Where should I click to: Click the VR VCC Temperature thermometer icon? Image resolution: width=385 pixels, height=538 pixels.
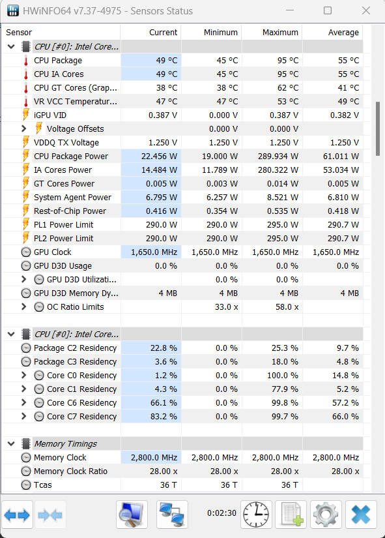25,102
